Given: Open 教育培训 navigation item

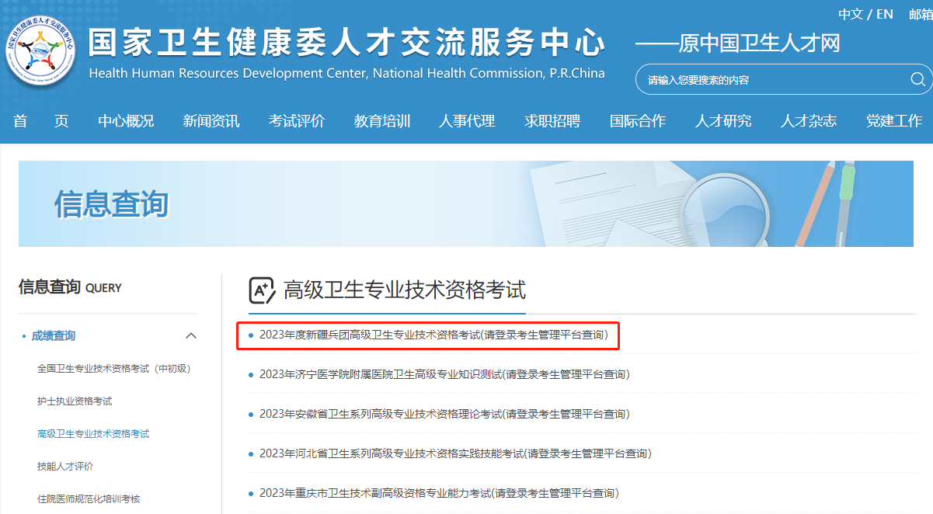Looking at the screenshot, I should [382, 120].
